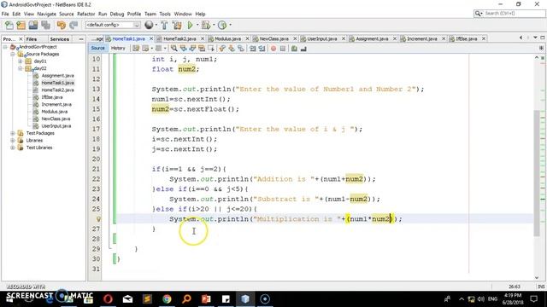This screenshot has height=307, width=547.
Task: Toggle Rectangular Selection icon
Action: click(211, 49)
